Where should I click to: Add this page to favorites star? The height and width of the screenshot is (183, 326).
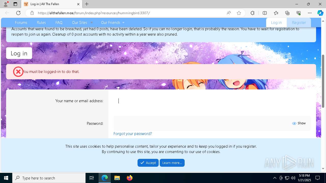[239, 13]
